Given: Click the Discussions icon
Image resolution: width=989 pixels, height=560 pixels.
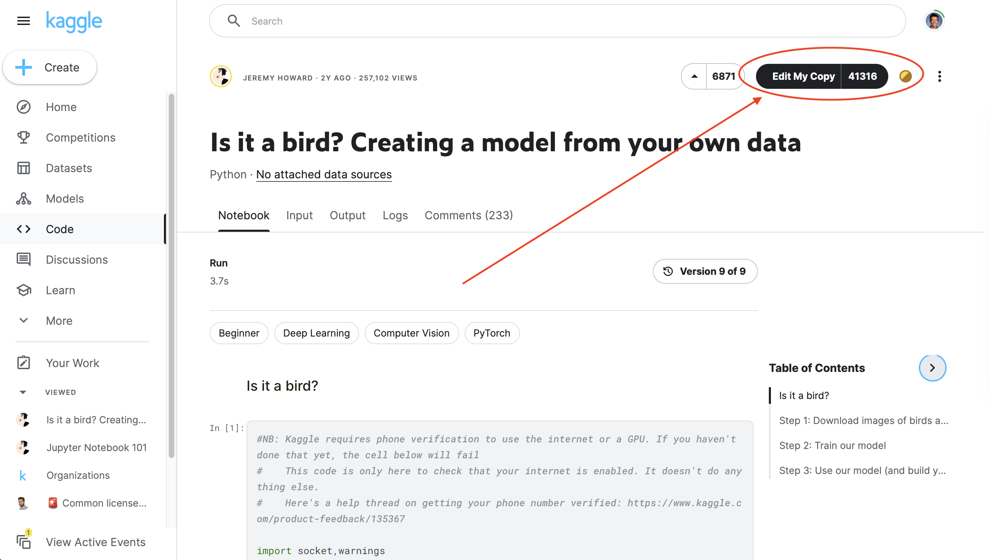Looking at the screenshot, I should click(x=24, y=259).
